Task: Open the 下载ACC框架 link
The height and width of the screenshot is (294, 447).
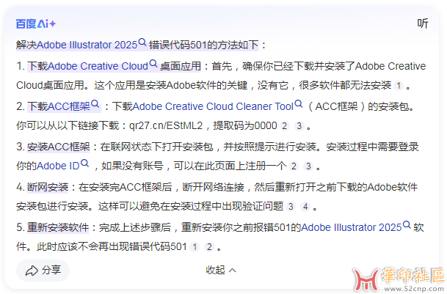Action: pyautogui.click(x=59, y=106)
